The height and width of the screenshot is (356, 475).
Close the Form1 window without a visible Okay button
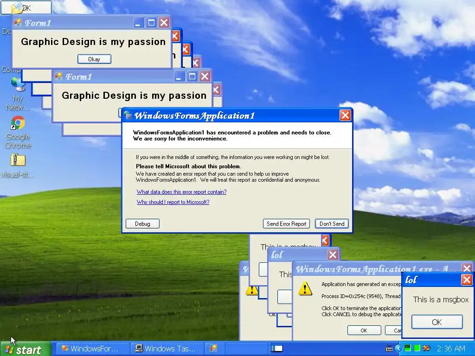point(205,76)
